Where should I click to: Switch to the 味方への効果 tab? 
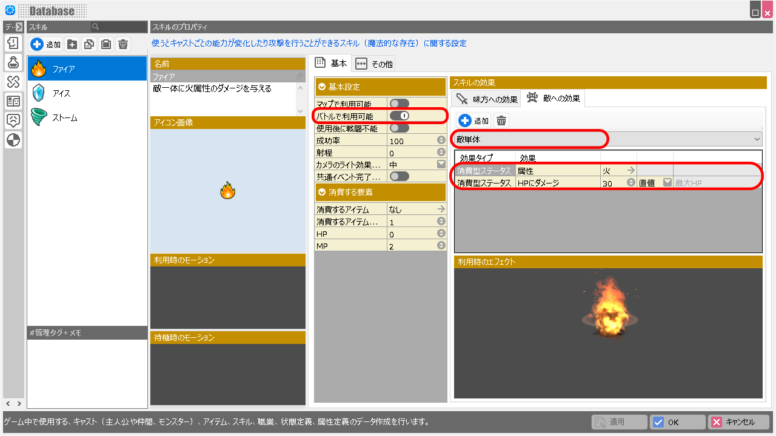[x=487, y=99]
